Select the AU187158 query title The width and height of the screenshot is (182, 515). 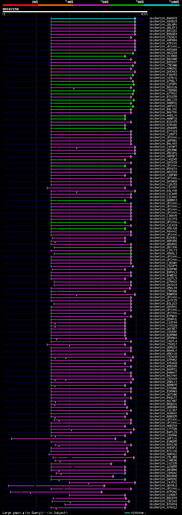(11, 9)
